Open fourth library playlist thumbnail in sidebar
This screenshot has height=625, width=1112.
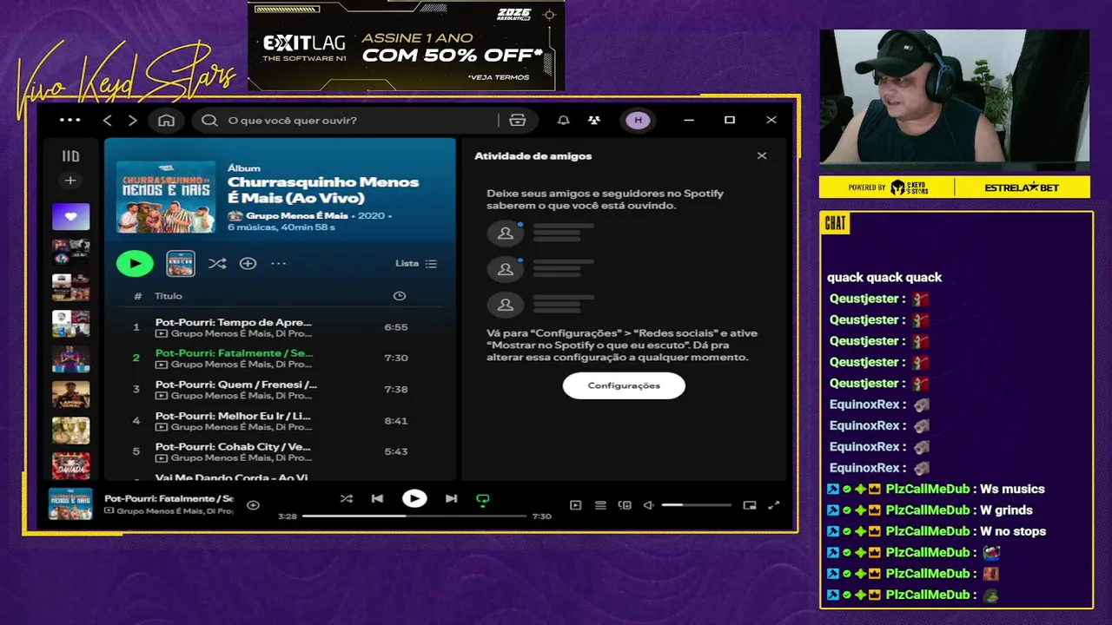coord(70,323)
